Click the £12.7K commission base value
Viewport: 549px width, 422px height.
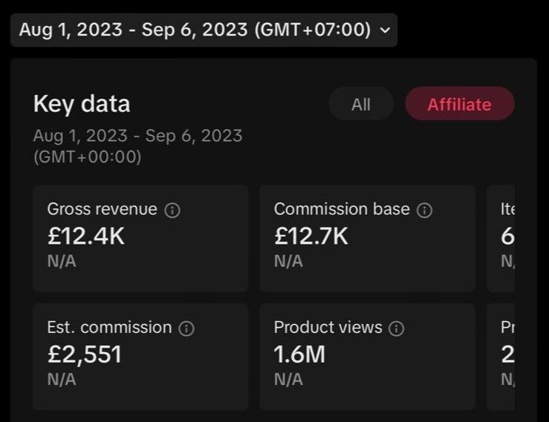click(x=311, y=236)
